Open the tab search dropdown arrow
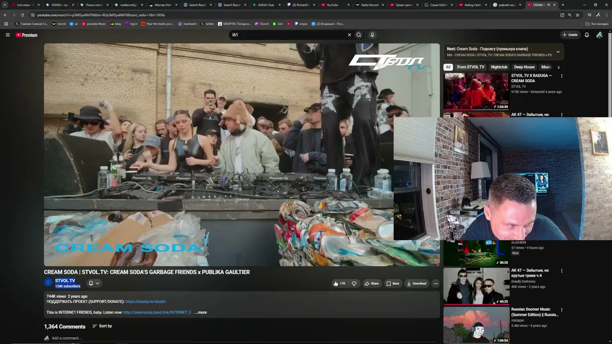This screenshot has height=344, width=612. pos(5,5)
